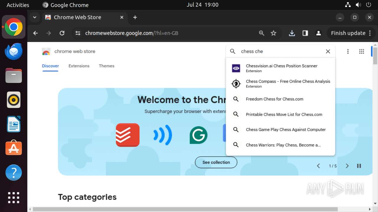
Task: Open Ubuntu Software from the dock
Action: (14, 148)
